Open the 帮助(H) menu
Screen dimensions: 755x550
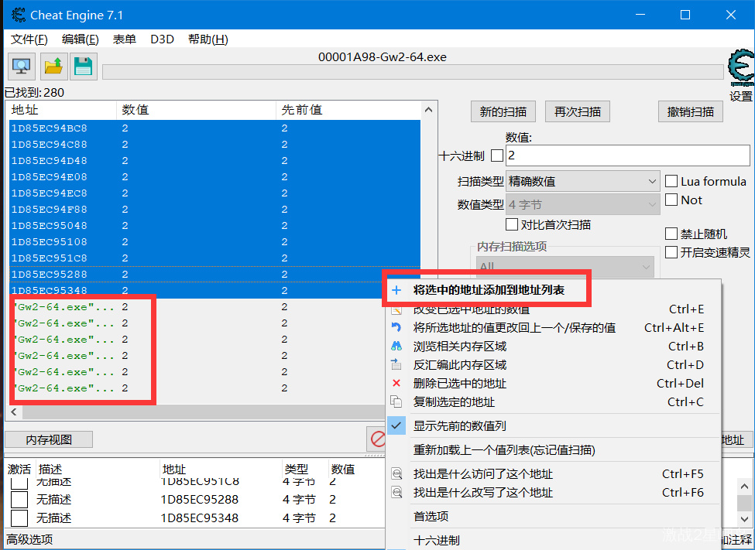tap(208, 39)
